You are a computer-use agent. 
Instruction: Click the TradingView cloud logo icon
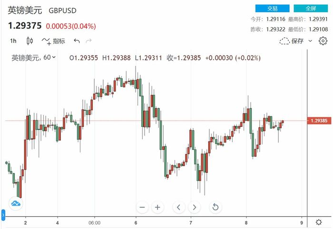15,204
